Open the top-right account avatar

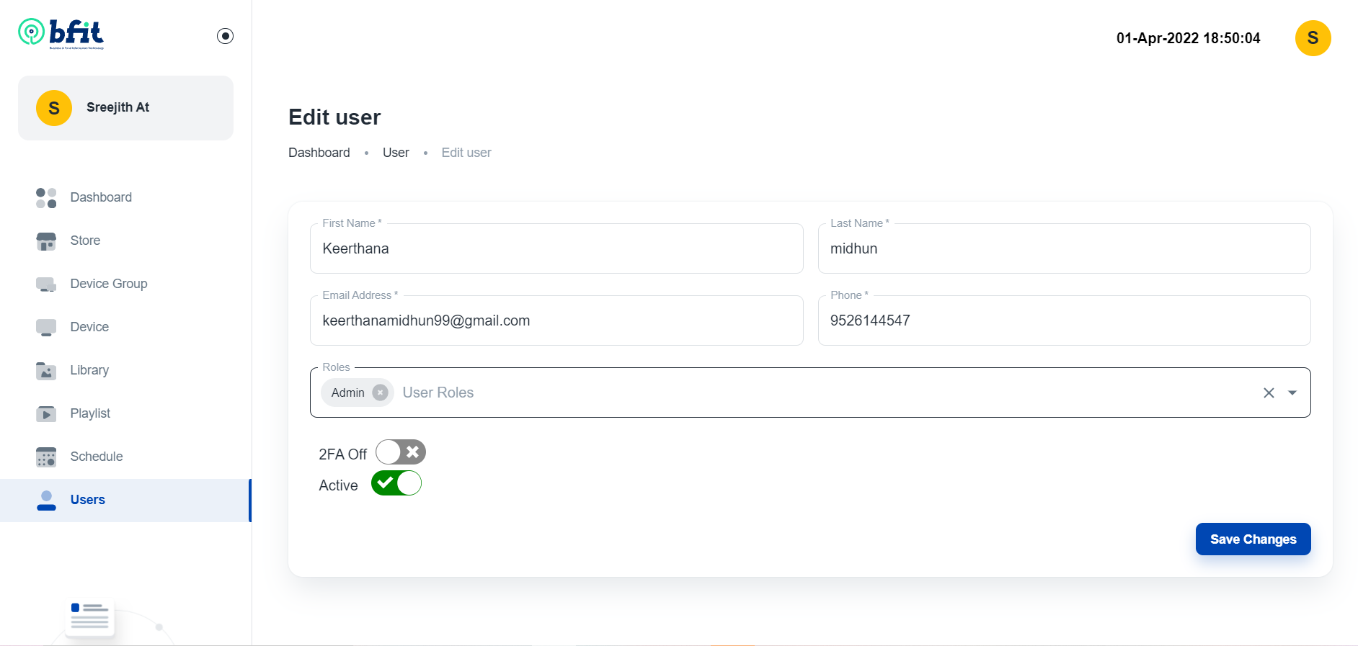1313,38
